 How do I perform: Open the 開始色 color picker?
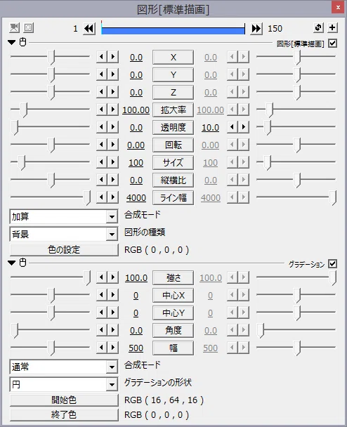[x=64, y=400]
